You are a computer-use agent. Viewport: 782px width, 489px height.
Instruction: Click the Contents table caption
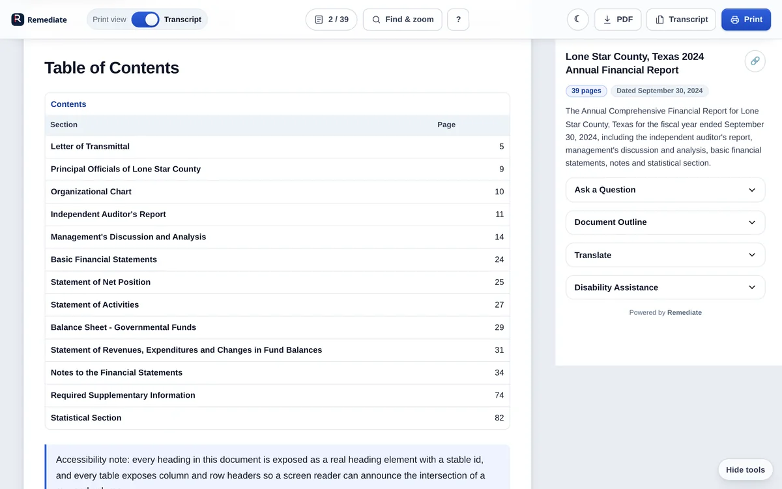pos(68,104)
